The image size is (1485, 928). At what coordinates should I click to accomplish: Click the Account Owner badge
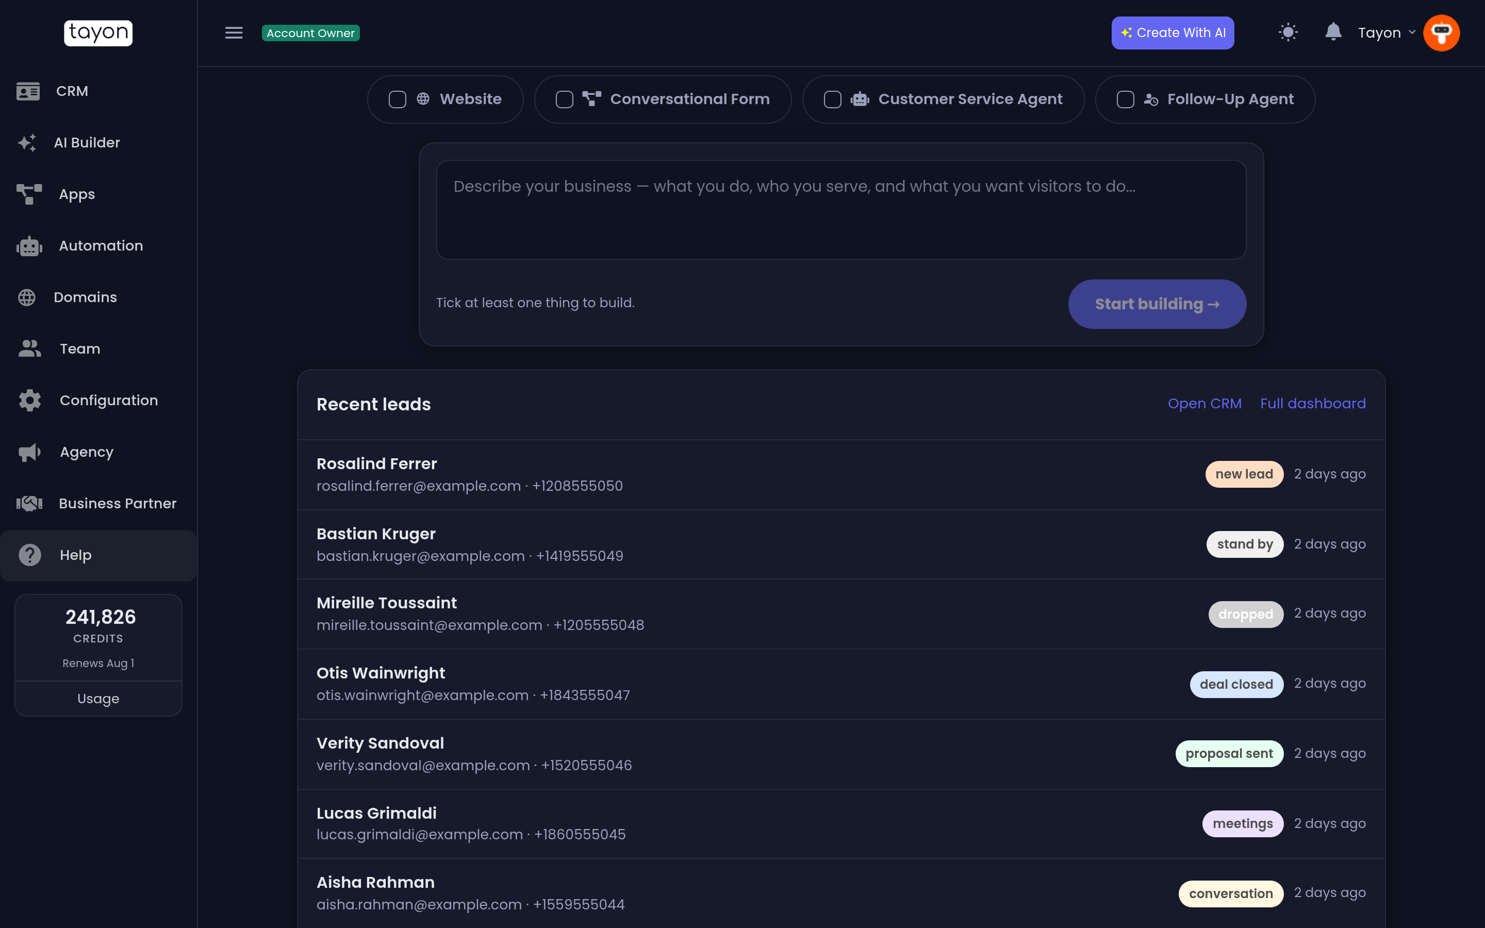310,33
